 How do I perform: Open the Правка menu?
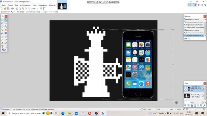[x=10, y=5]
